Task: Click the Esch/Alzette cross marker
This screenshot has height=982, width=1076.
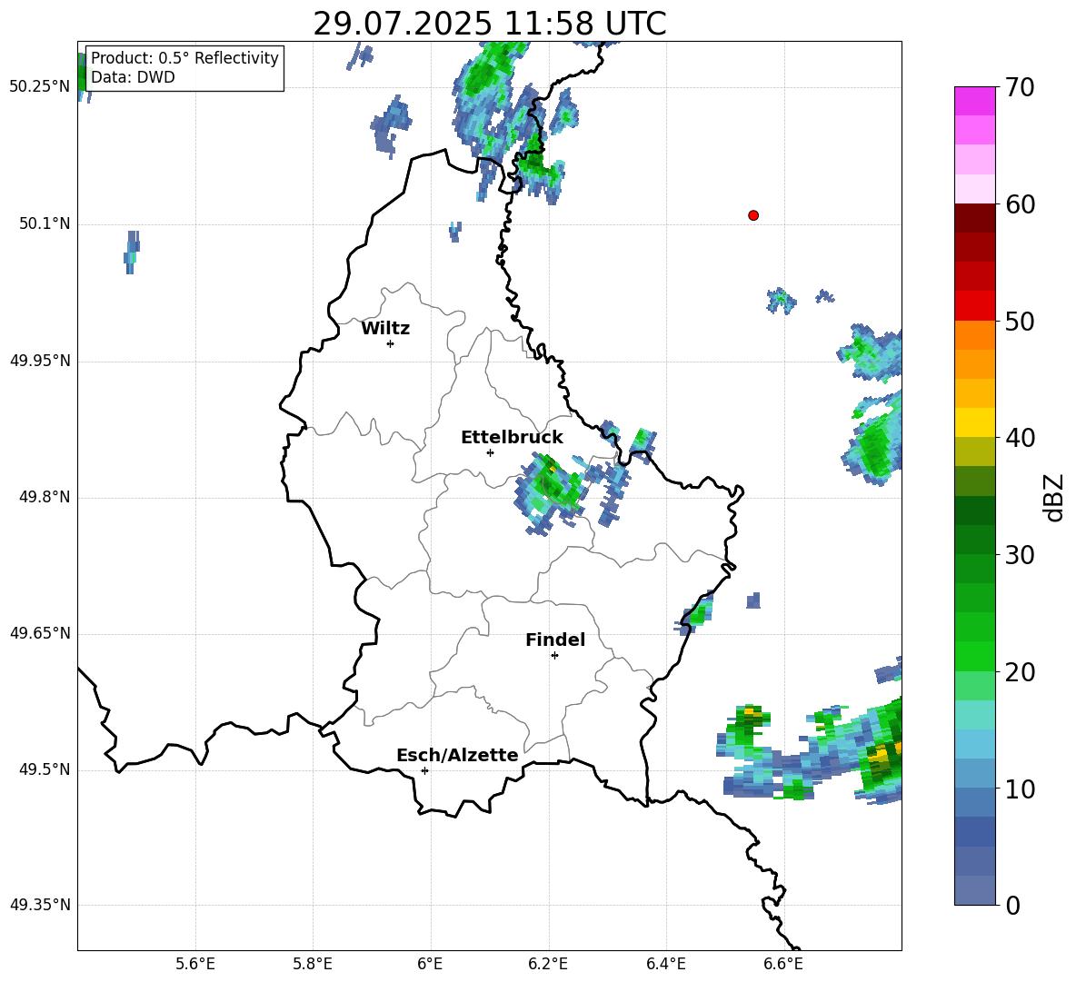Action: (x=424, y=770)
